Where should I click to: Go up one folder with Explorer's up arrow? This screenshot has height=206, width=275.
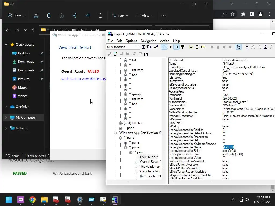tap(33, 30)
